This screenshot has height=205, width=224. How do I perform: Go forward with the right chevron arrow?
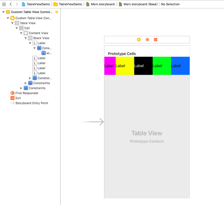click(17, 4)
